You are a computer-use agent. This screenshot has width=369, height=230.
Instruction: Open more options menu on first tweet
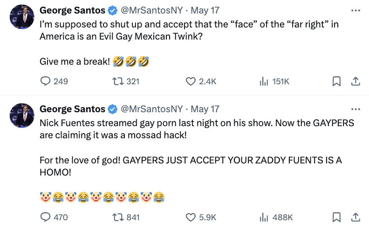355,10
